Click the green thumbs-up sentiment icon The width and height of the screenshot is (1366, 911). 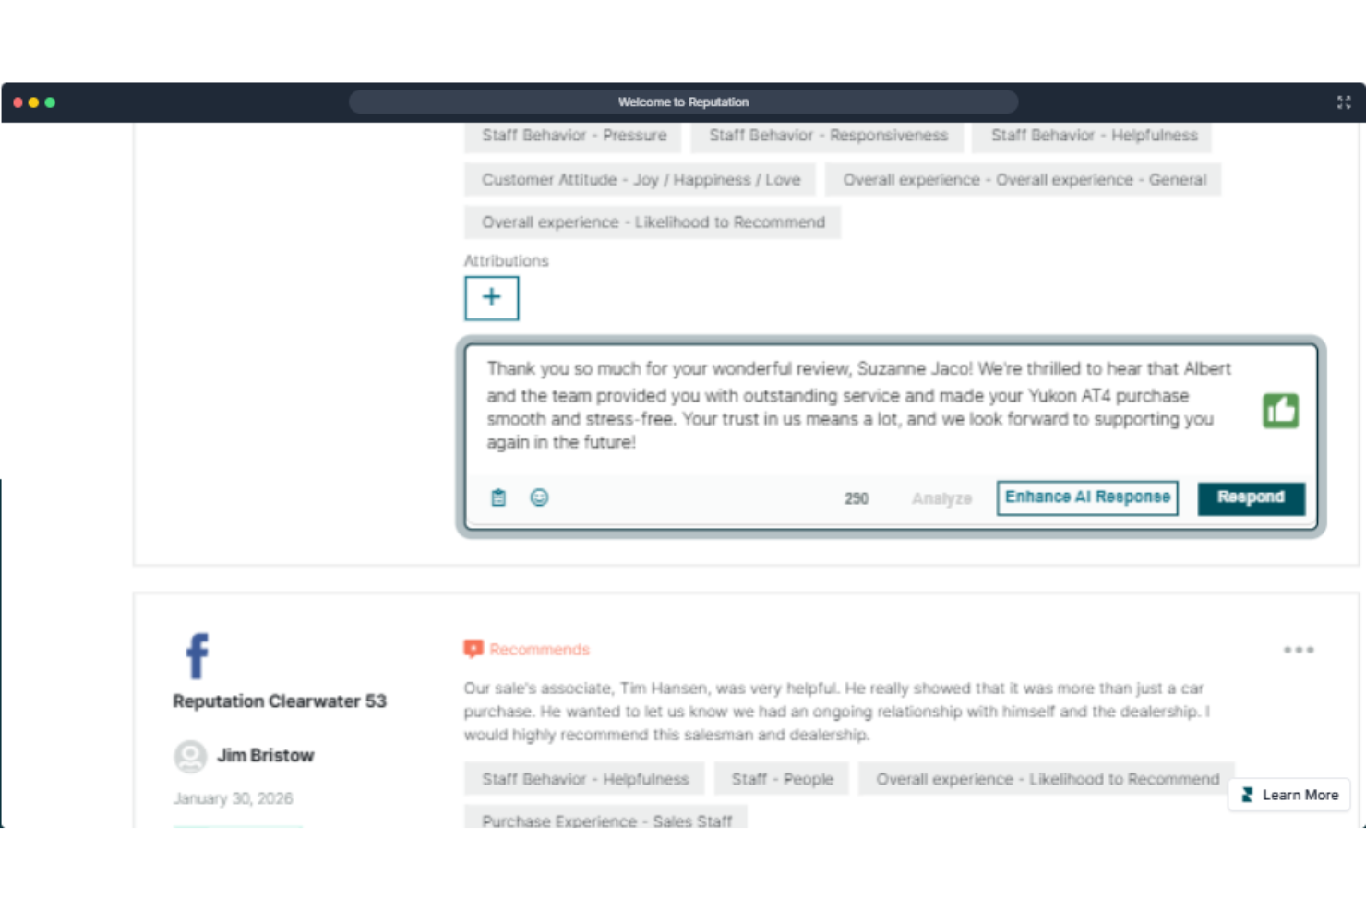click(x=1279, y=409)
